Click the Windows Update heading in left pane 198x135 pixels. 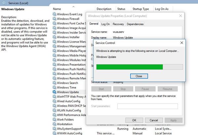(x=13, y=9)
